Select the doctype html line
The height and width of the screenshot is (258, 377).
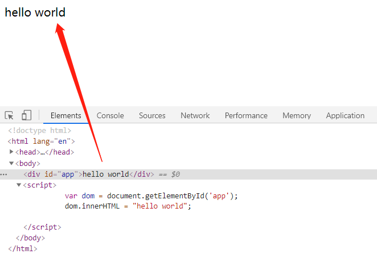[x=40, y=130]
